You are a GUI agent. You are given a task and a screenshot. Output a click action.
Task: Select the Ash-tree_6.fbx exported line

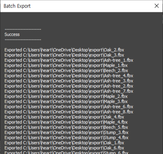pos(69,107)
